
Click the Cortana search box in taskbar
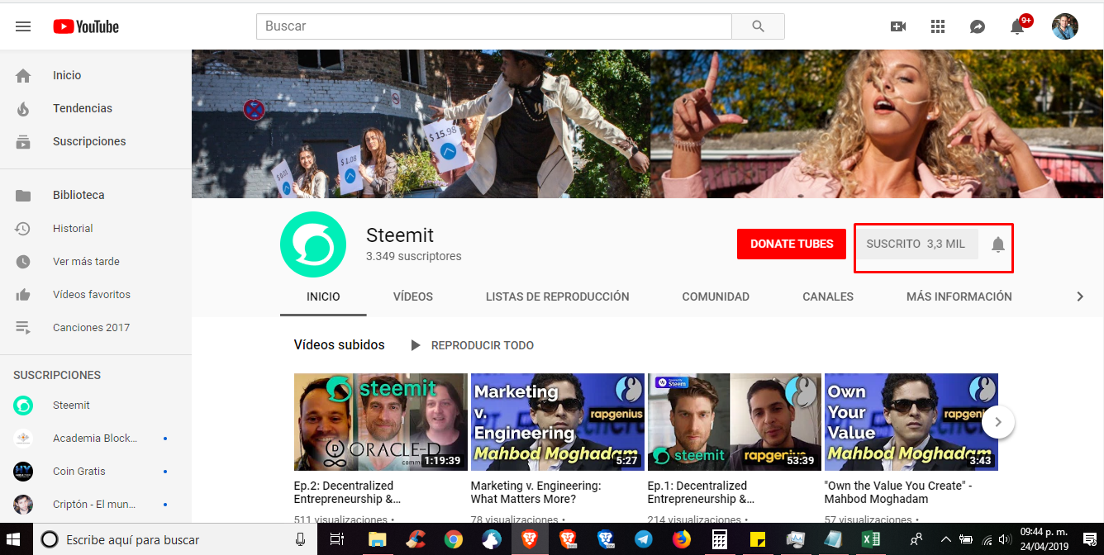pos(176,539)
